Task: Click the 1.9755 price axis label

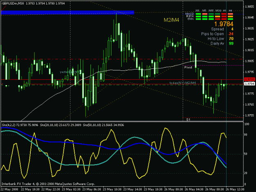Action: click(249, 115)
